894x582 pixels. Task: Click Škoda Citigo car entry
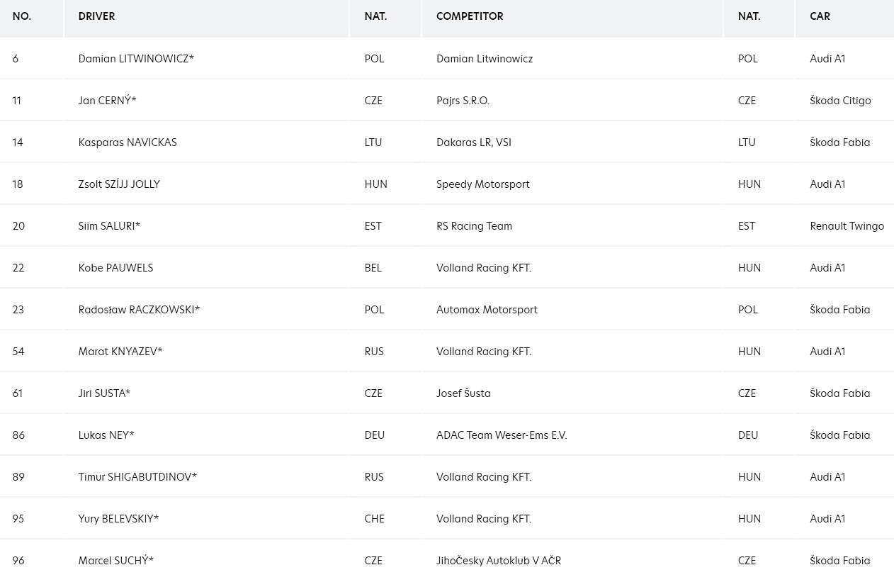tap(840, 101)
